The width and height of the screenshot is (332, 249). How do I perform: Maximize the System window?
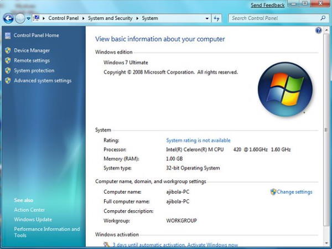(305, 4)
